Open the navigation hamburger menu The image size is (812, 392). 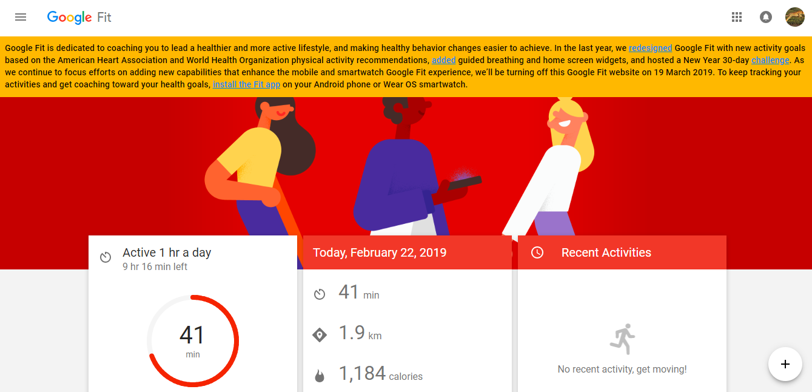pos(20,17)
